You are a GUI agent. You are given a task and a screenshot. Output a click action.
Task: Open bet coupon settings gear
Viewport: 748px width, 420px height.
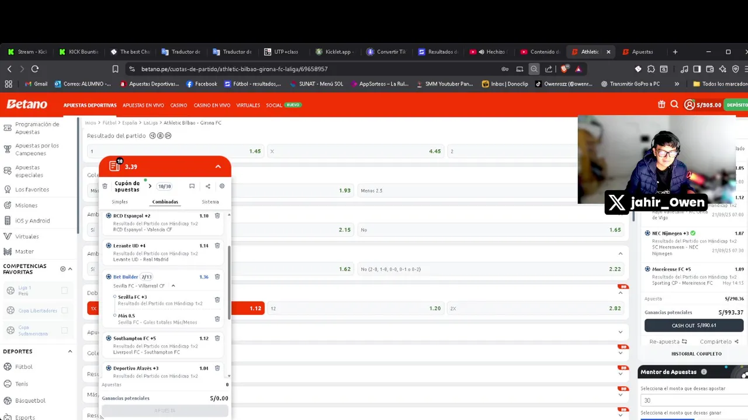[x=222, y=186]
